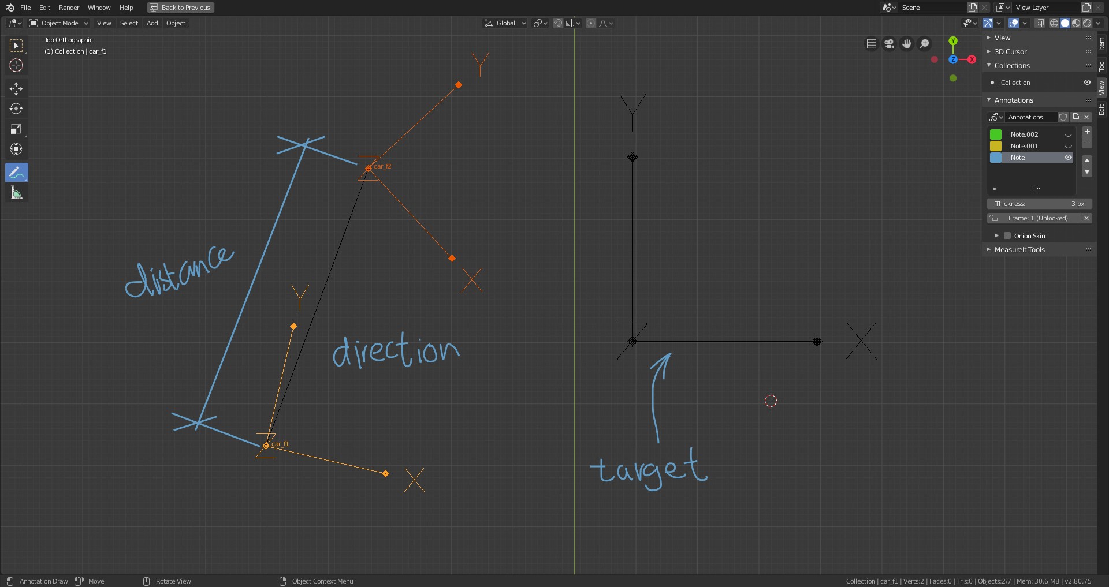Select the Measure tool at toolbar bottom
Viewport: 1109px width, 587px height.
click(16, 192)
